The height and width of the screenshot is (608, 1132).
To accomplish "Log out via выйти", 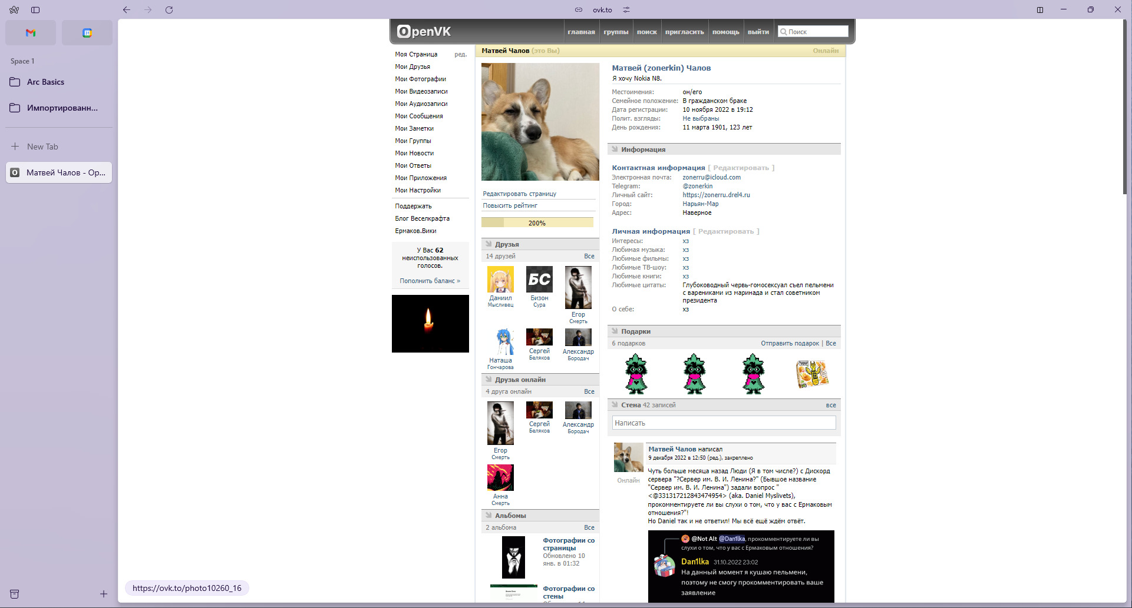I will (x=758, y=32).
